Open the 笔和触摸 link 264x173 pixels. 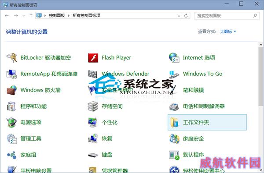click(193, 90)
